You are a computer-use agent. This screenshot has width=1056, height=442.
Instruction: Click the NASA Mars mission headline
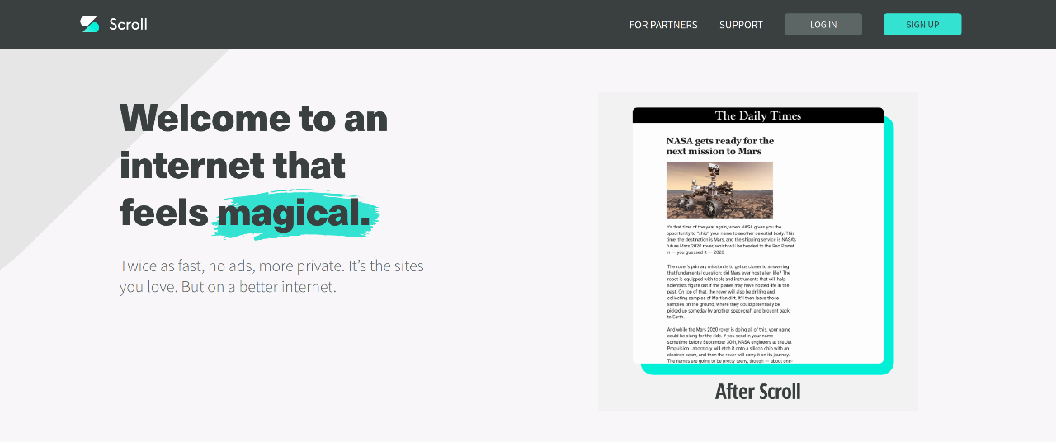tap(719, 146)
